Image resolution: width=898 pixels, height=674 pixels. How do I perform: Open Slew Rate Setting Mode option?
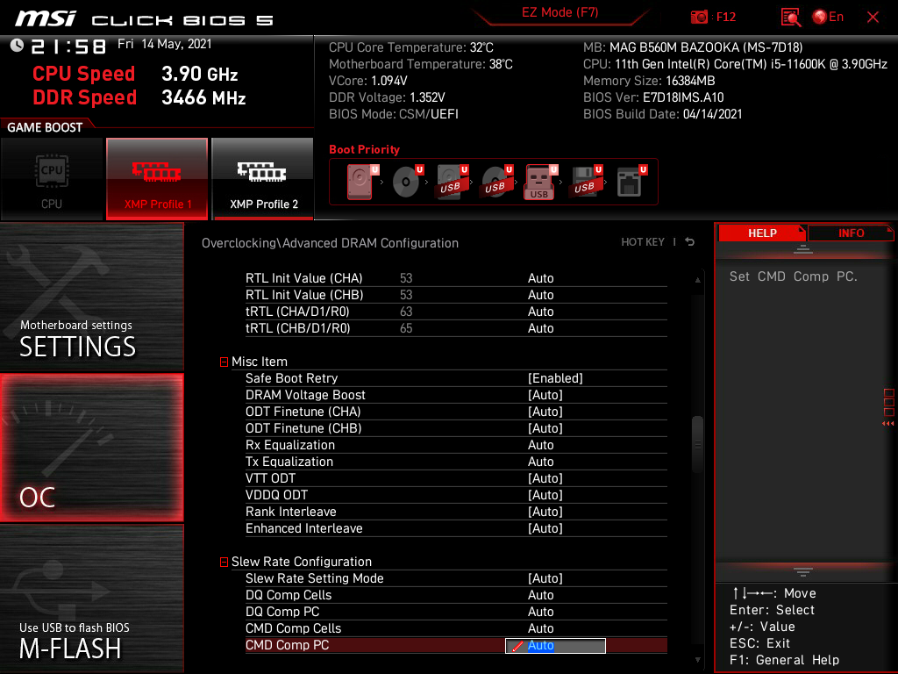[x=456, y=578]
